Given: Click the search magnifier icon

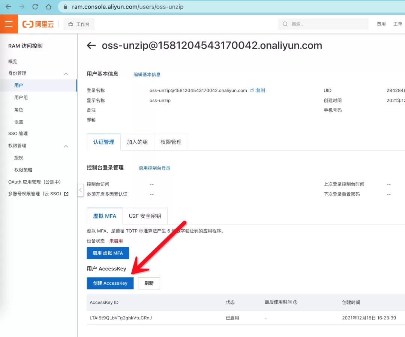Looking at the screenshot, I should pyautogui.click(x=285, y=24).
